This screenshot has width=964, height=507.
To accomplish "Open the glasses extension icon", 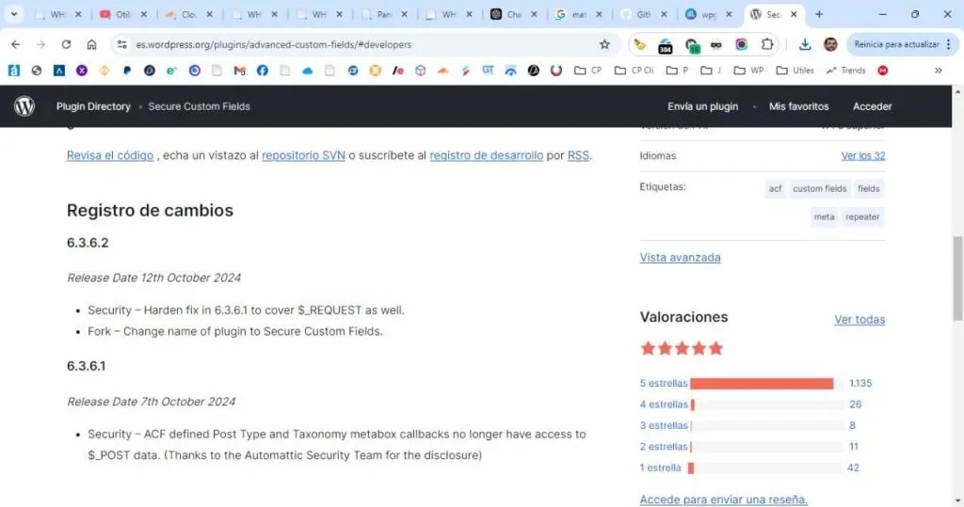I will click(715, 44).
